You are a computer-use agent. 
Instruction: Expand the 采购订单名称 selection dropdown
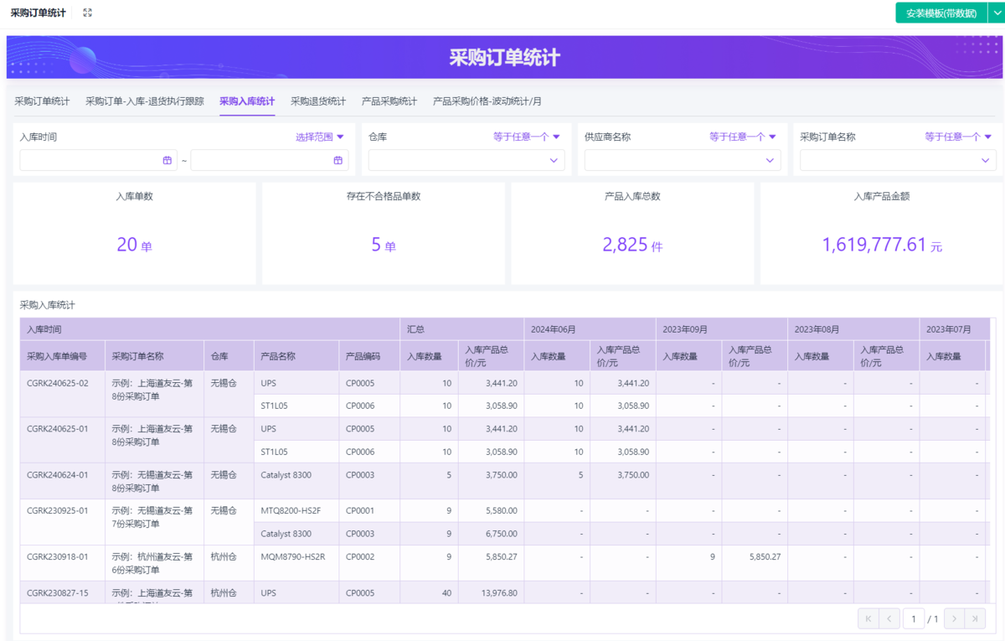985,160
